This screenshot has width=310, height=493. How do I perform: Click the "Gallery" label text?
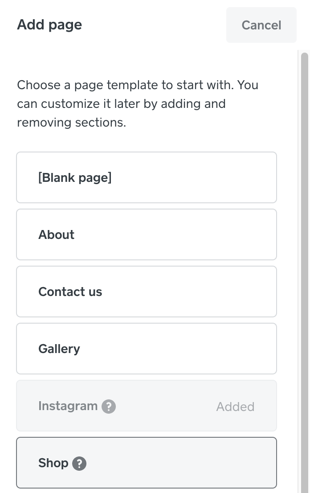(x=59, y=349)
